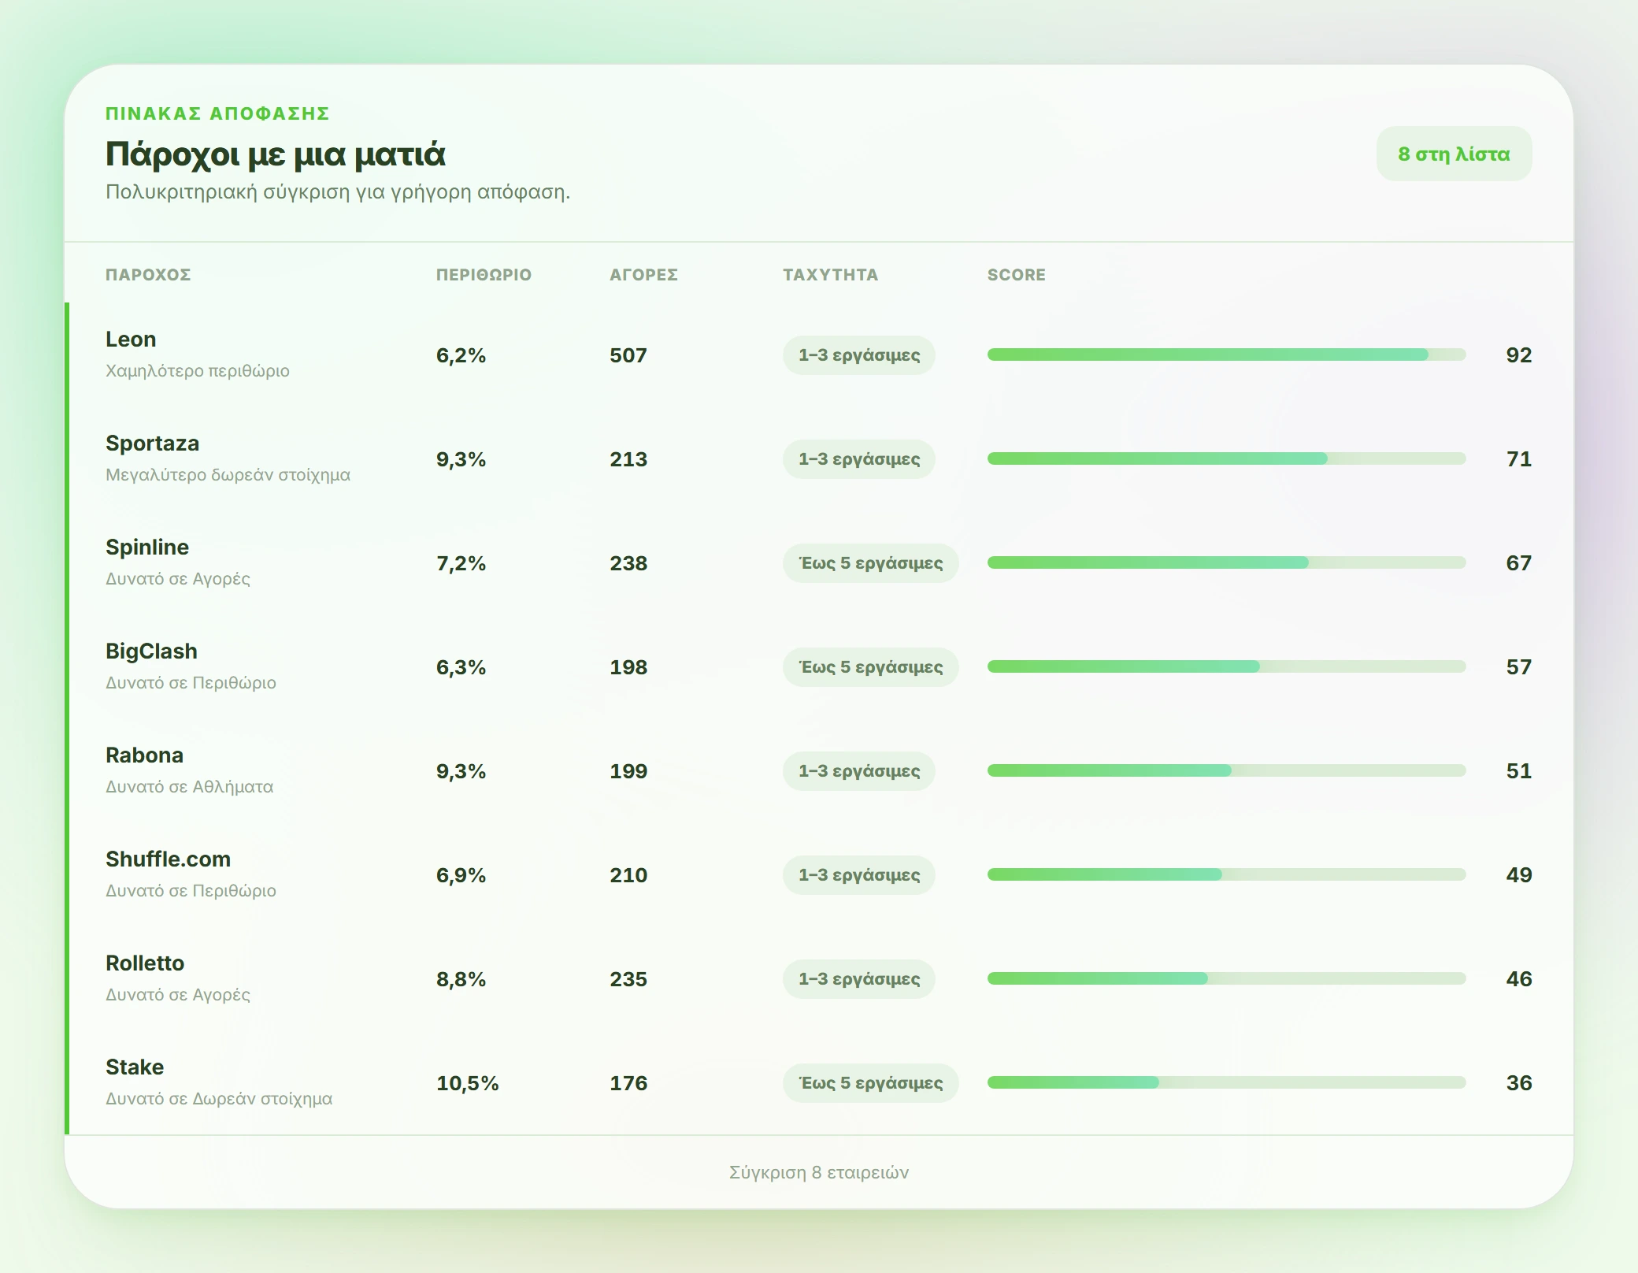Click the "1–3 εργάσιμες" chip in Rolletto's row

(x=859, y=979)
